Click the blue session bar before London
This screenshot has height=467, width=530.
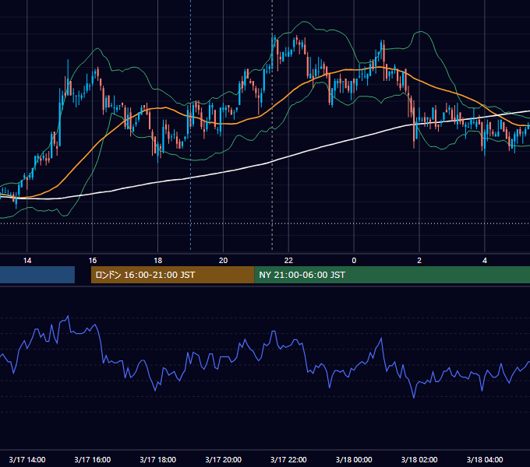click(37, 275)
